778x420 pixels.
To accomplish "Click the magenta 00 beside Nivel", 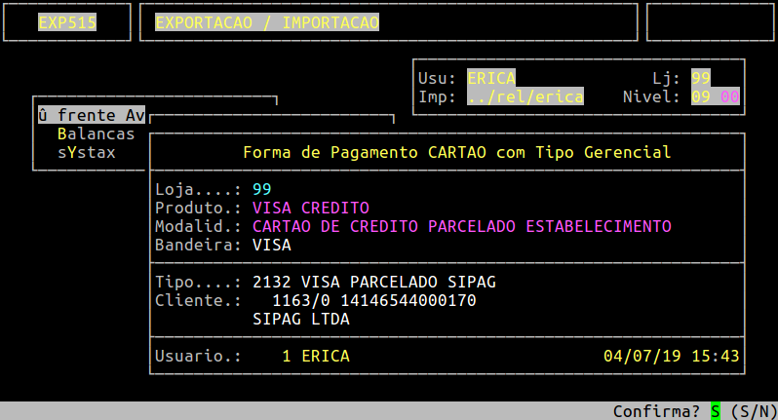I will pyautogui.click(x=729, y=96).
